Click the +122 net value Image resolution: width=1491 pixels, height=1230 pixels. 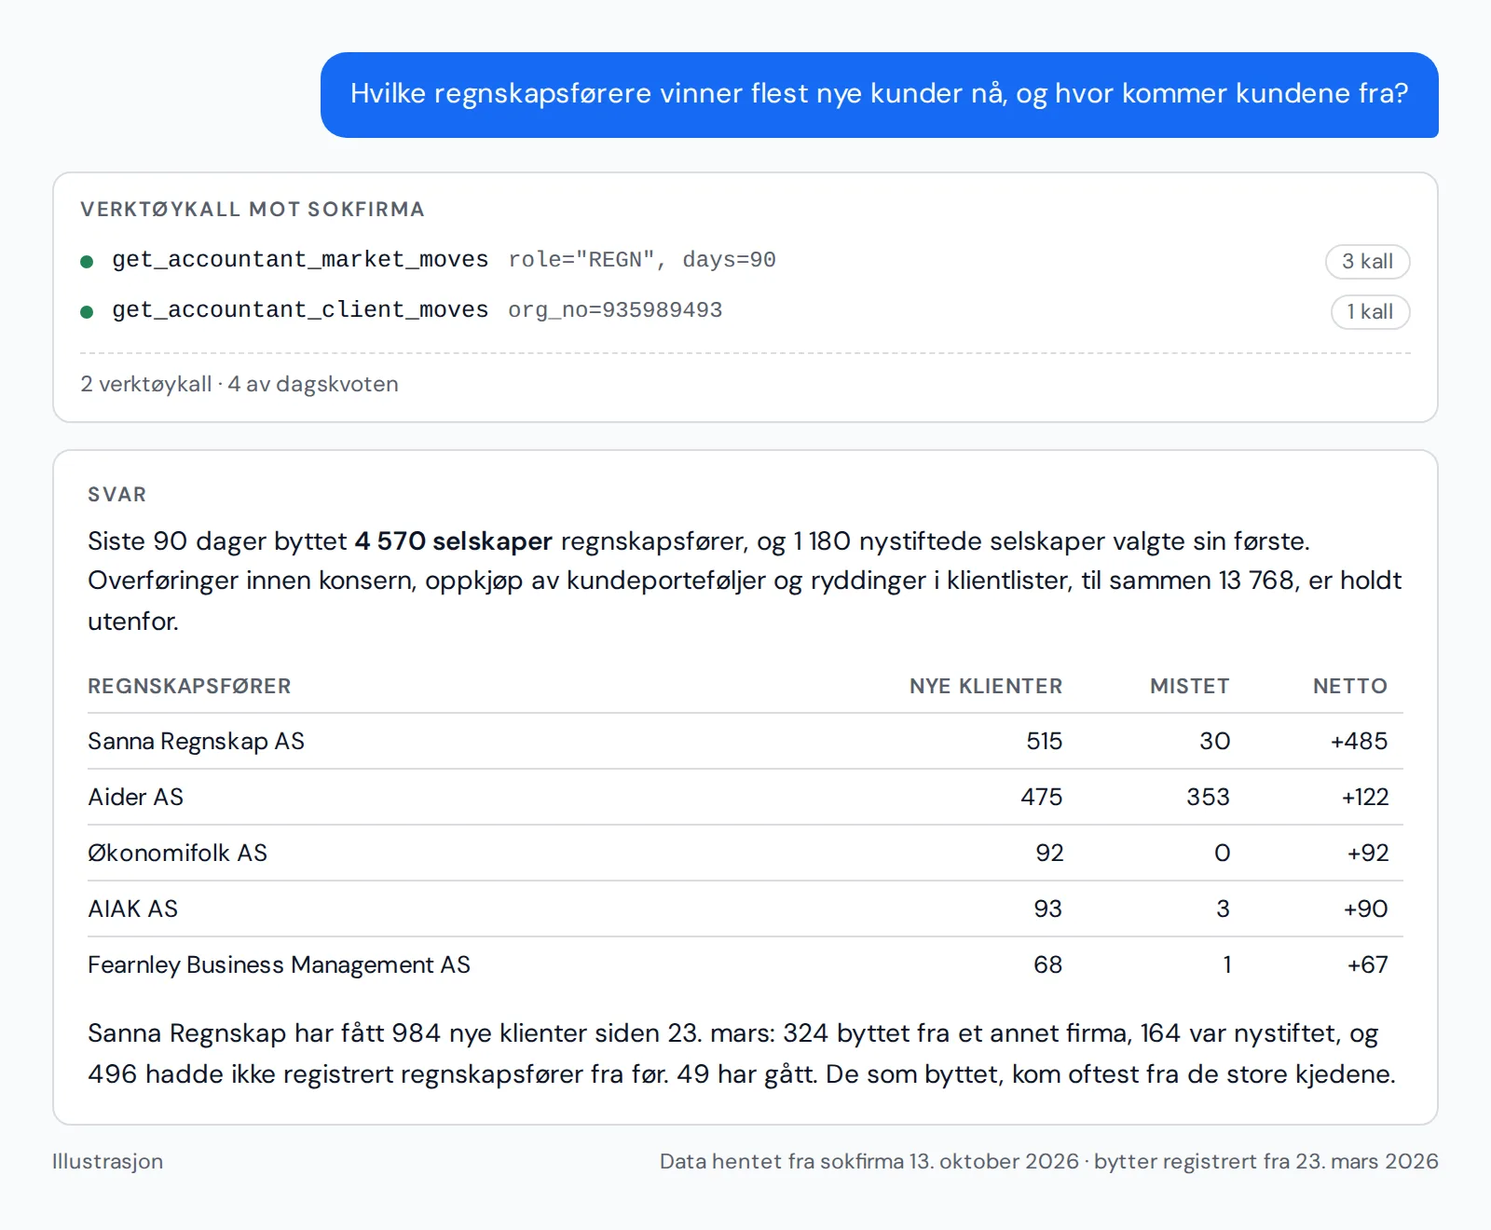(1365, 798)
